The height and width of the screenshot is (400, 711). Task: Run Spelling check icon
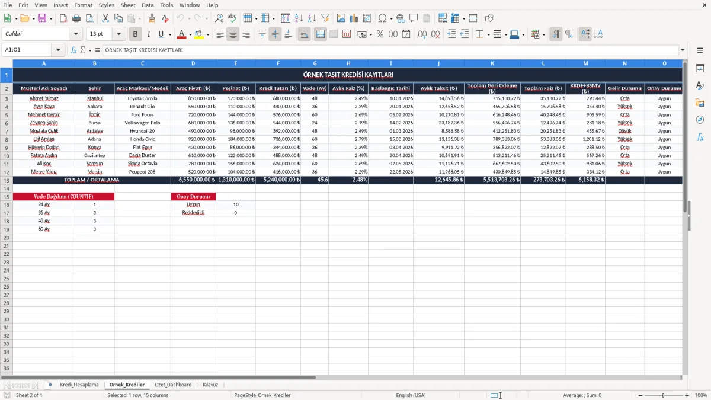pyautogui.click(x=232, y=18)
